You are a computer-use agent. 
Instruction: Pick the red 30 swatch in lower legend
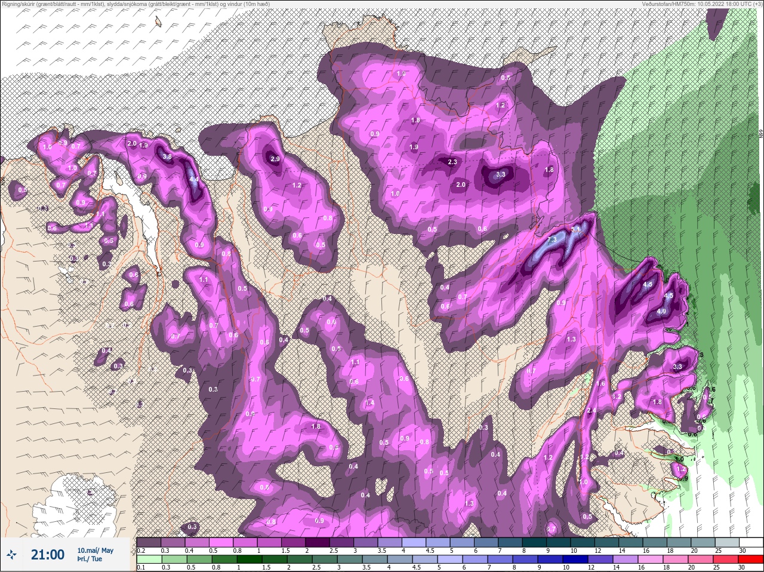coord(751,559)
